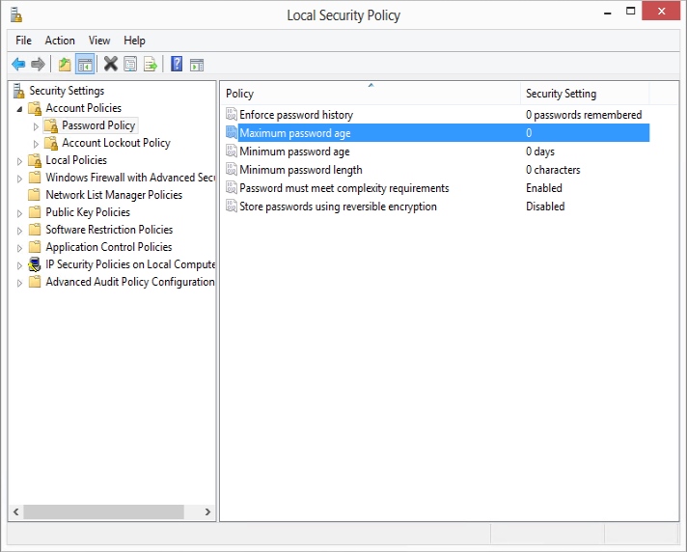The image size is (687, 552).
Task: Expand the Application Control Policies node
Action: 19,248
